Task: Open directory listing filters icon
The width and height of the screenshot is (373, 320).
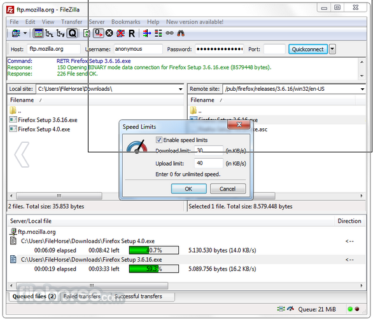Action: [x=147, y=34]
